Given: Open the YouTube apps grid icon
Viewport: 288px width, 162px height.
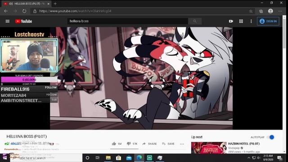Looking at the screenshot, I should tap(241, 21).
